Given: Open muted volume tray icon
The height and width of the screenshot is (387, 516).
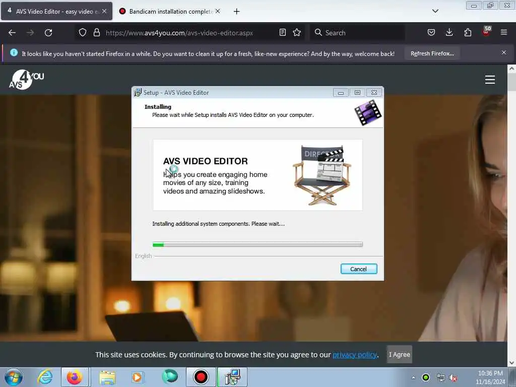Looking at the screenshot, I should point(454,378).
